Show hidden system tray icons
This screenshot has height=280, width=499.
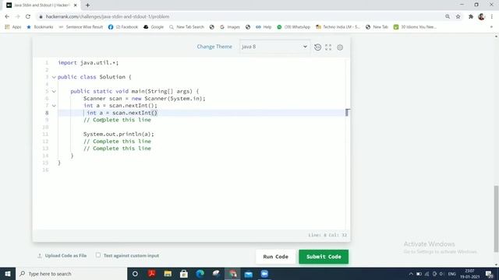click(411, 274)
